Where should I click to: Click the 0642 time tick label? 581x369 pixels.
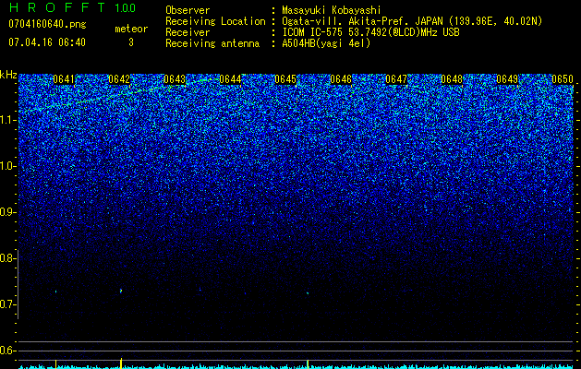tap(119, 79)
